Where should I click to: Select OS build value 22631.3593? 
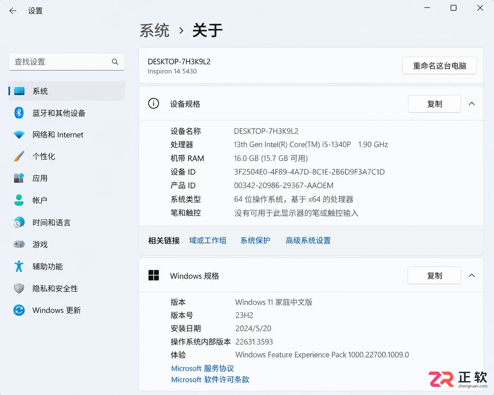[254, 342]
